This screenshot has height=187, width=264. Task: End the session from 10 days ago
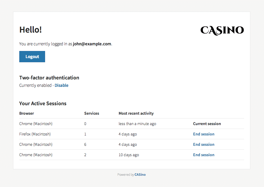point(203,155)
